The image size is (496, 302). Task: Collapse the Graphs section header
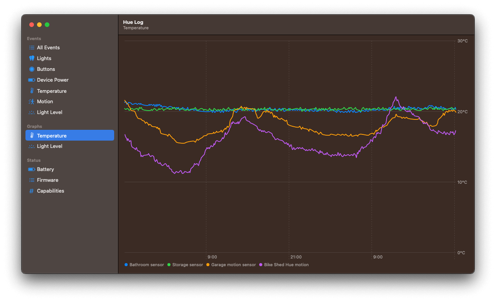click(35, 126)
